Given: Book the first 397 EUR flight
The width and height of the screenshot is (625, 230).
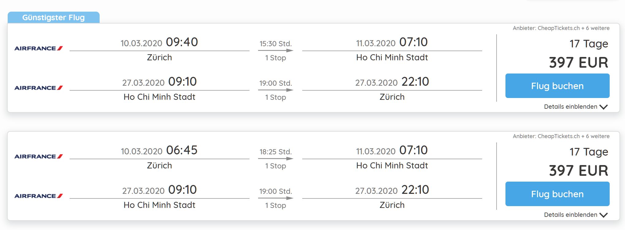Looking at the screenshot, I should click(557, 86).
